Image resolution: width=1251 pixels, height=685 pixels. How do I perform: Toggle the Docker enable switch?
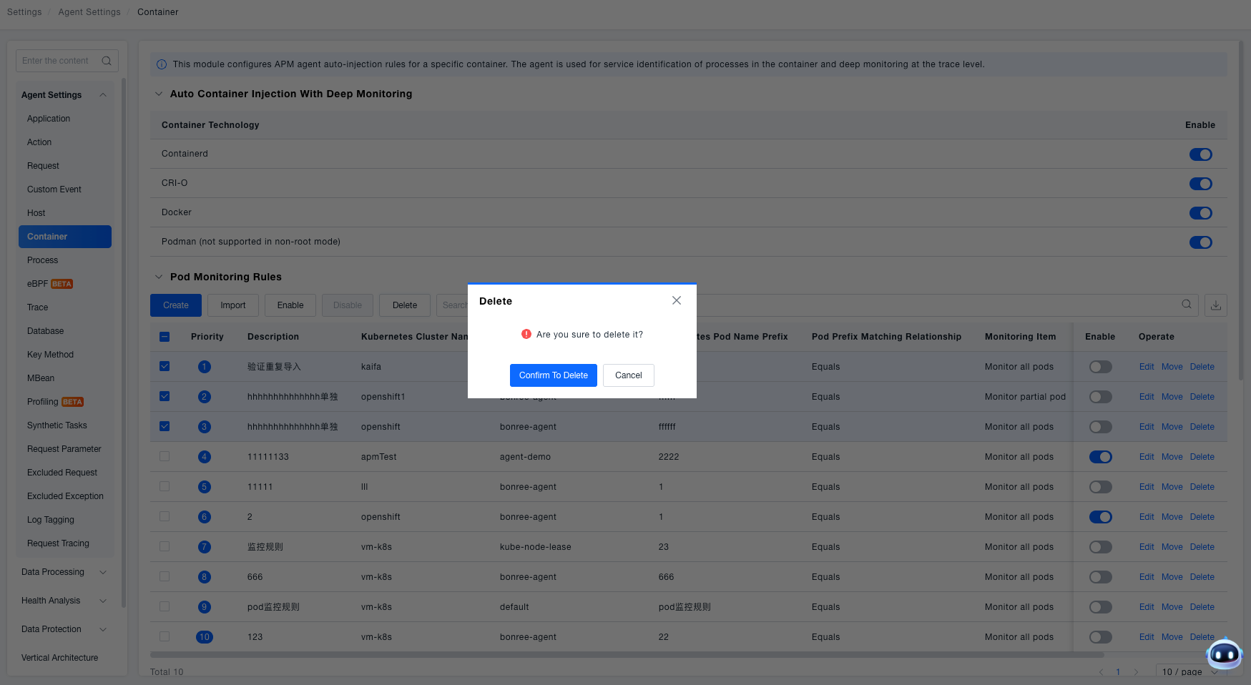click(1200, 213)
